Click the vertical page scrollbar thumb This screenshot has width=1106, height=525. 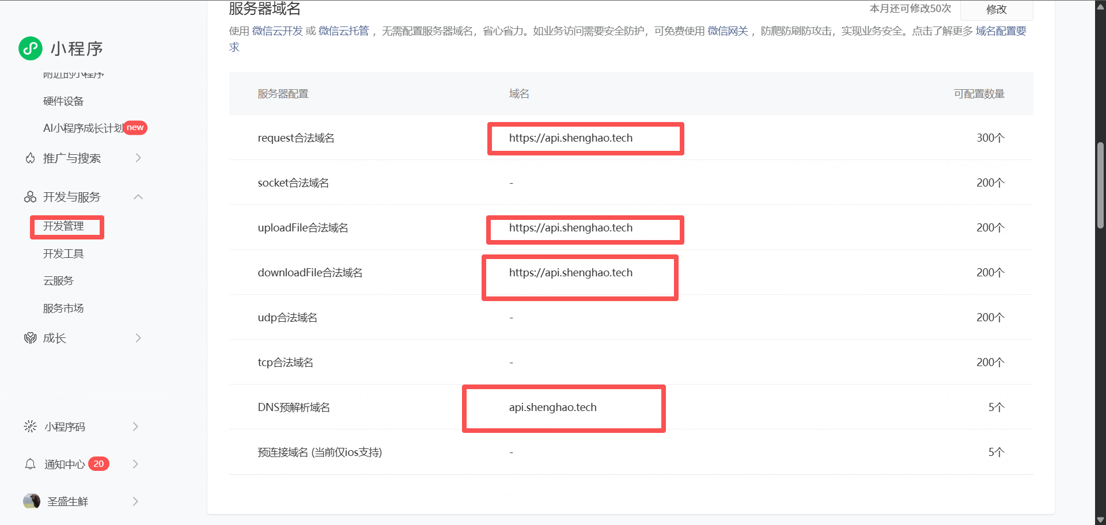[1100, 184]
